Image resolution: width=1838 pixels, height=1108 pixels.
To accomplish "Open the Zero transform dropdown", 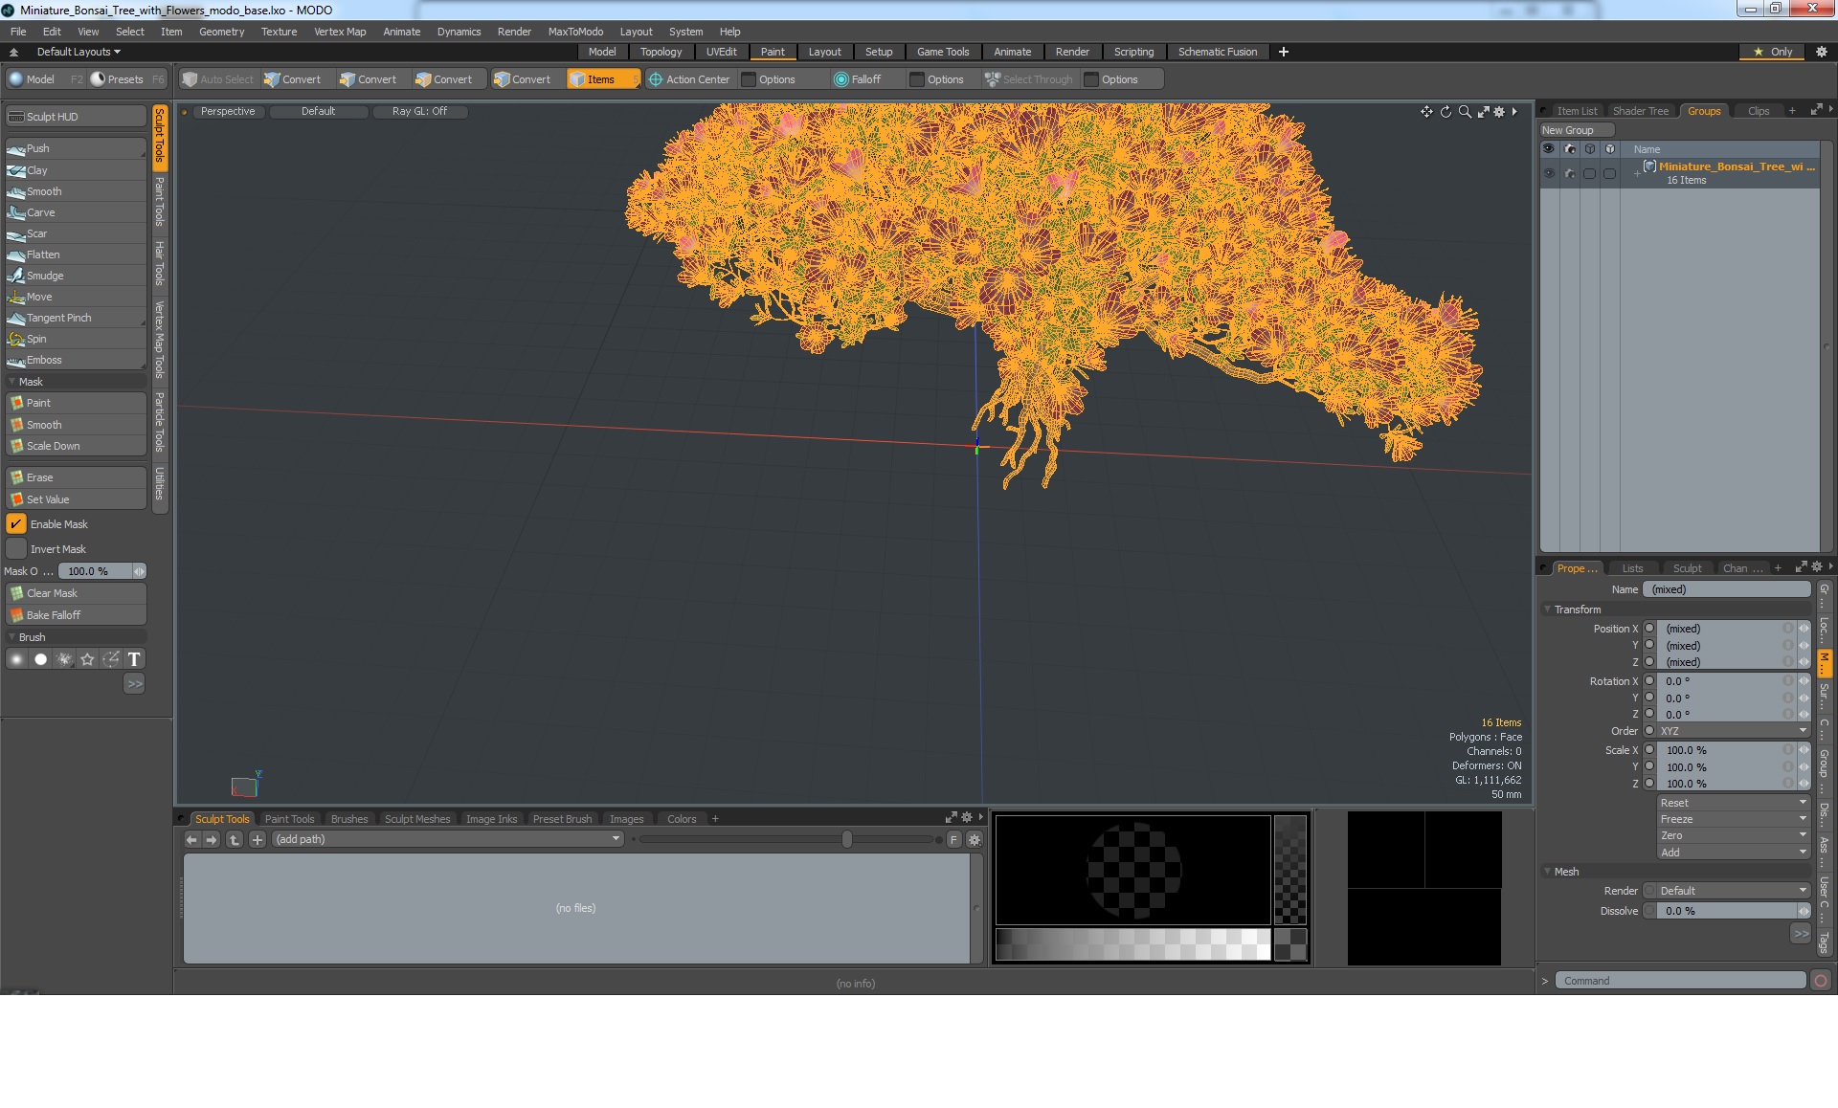I will 1733,835.
